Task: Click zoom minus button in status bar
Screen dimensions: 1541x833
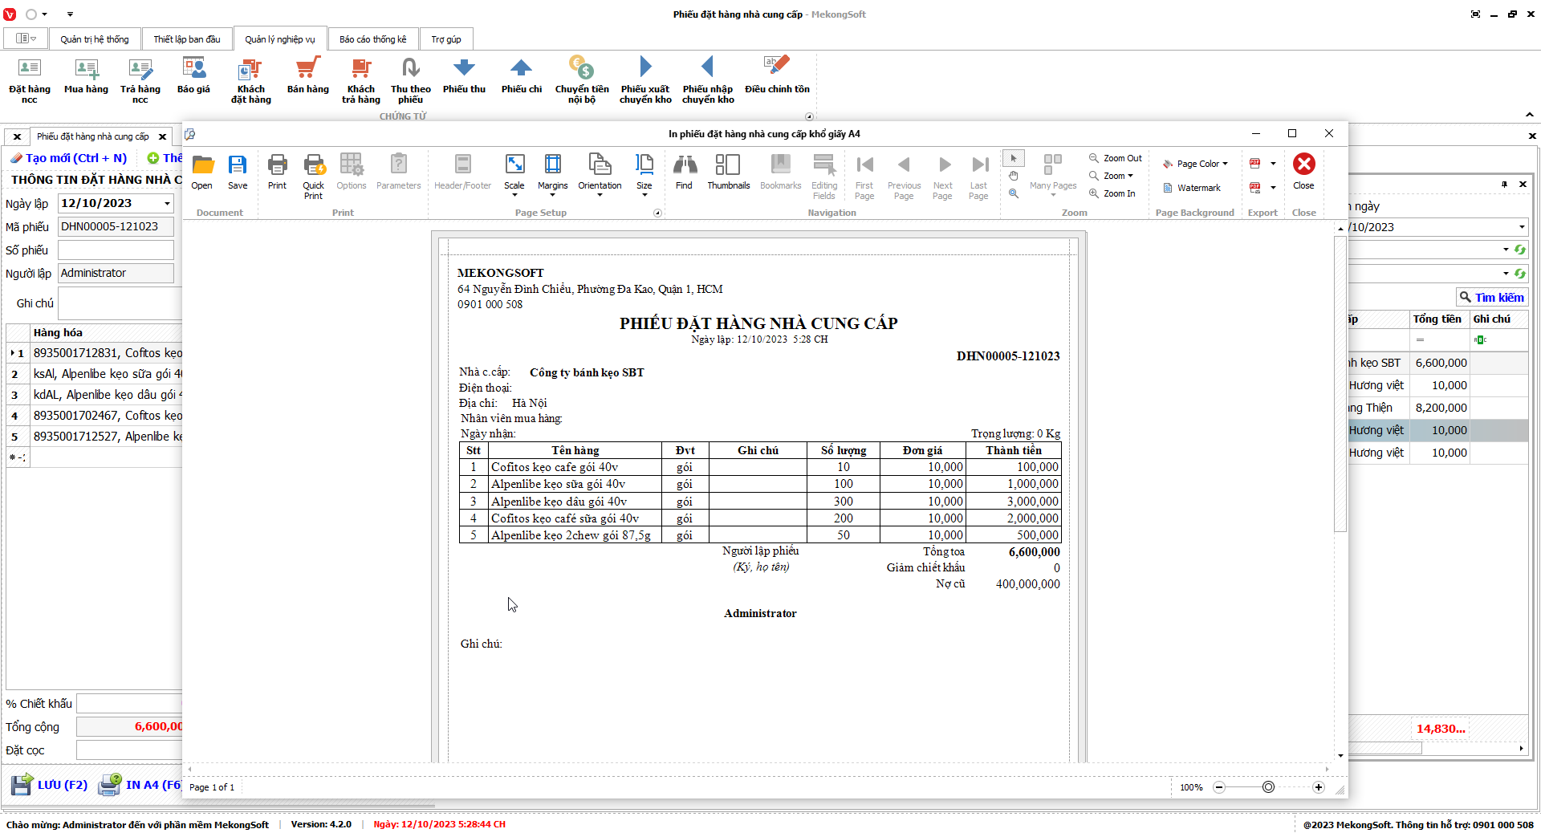Action: coord(1219,787)
